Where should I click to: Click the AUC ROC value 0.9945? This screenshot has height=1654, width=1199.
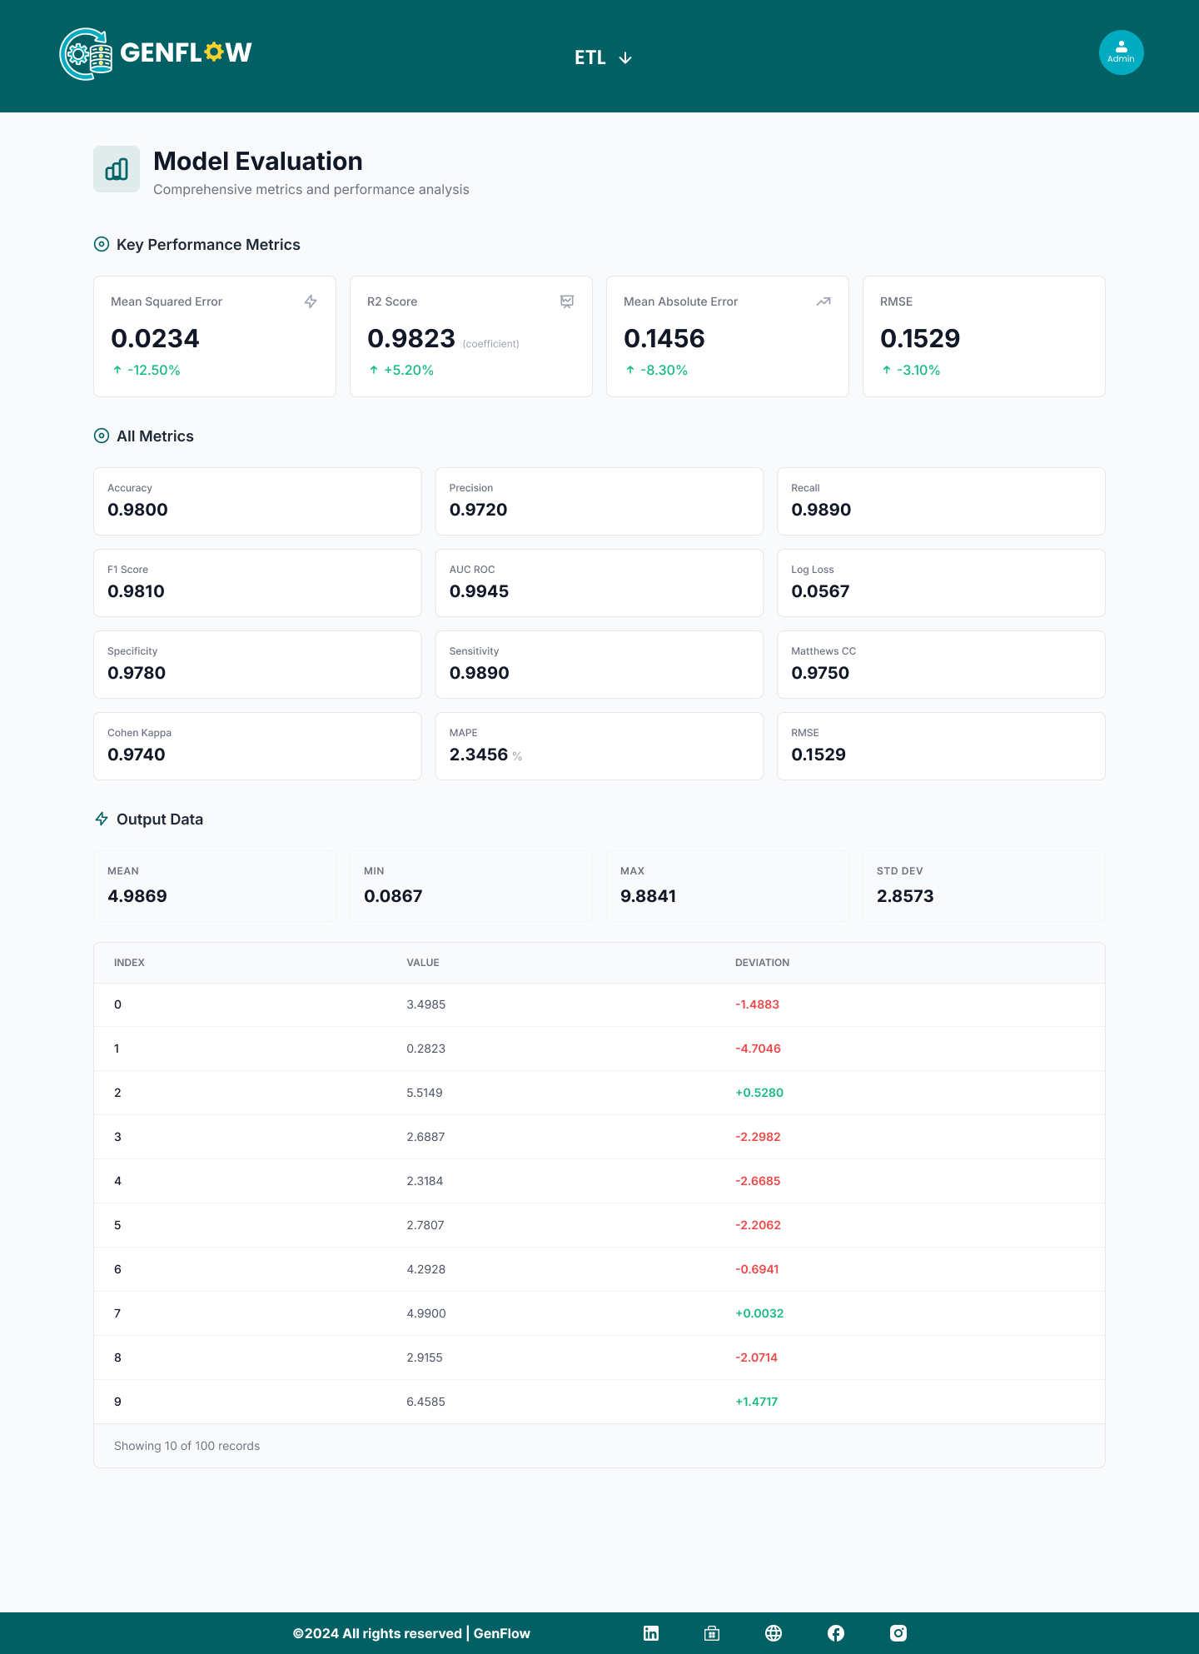tap(479, 591)
